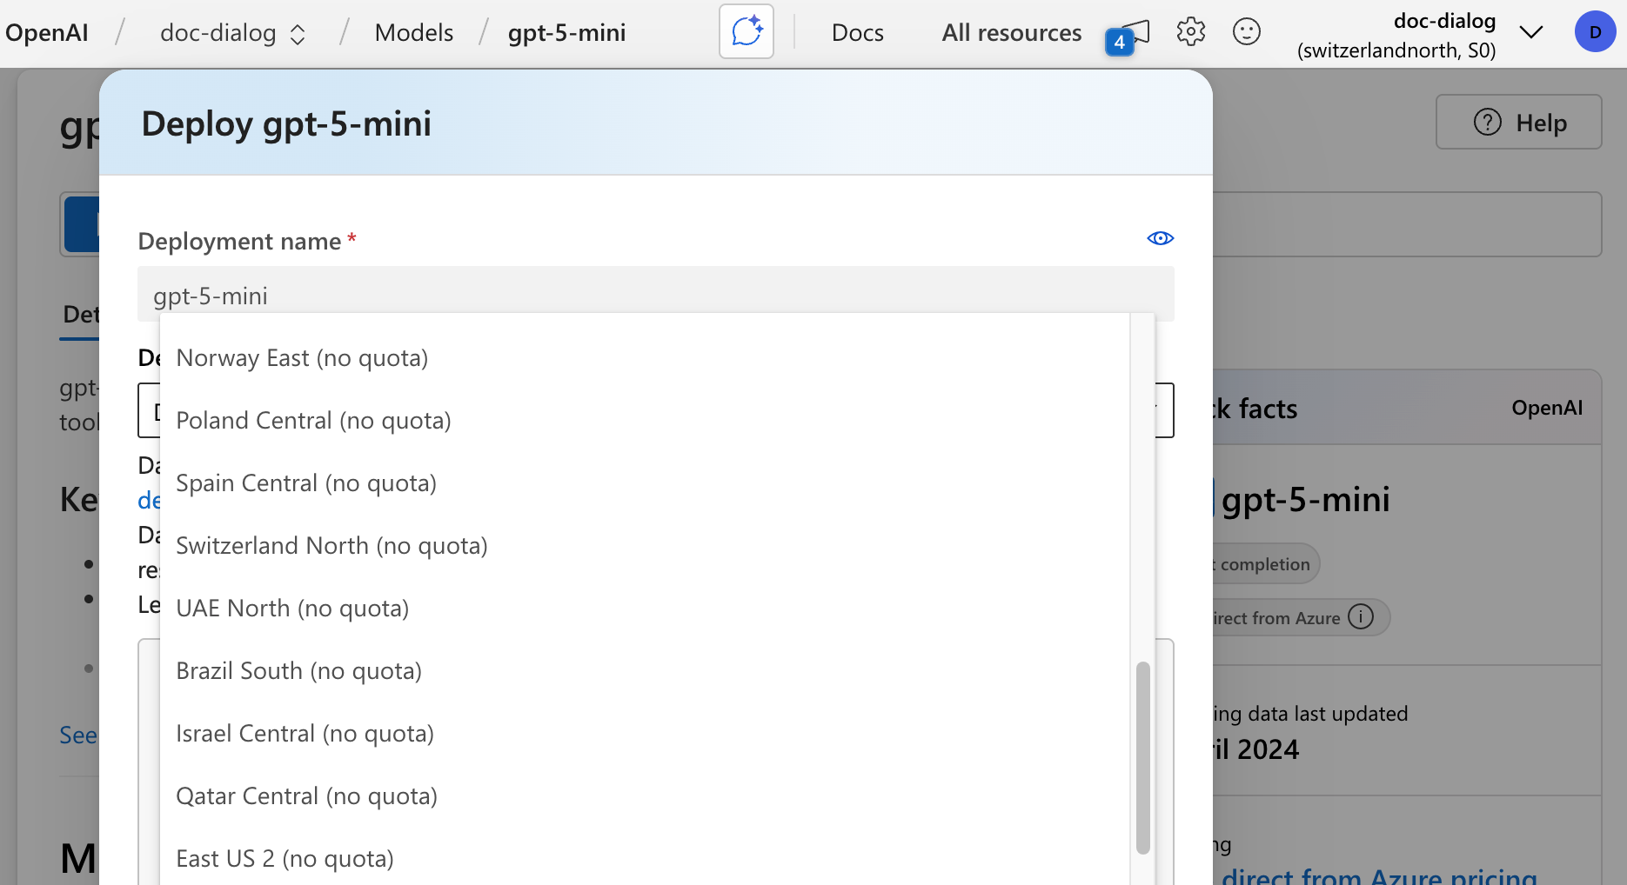This screenshot has height=885, width=1627.
Task: Open announcements megaphone with 4 badge
Action: coord(1128,37)
